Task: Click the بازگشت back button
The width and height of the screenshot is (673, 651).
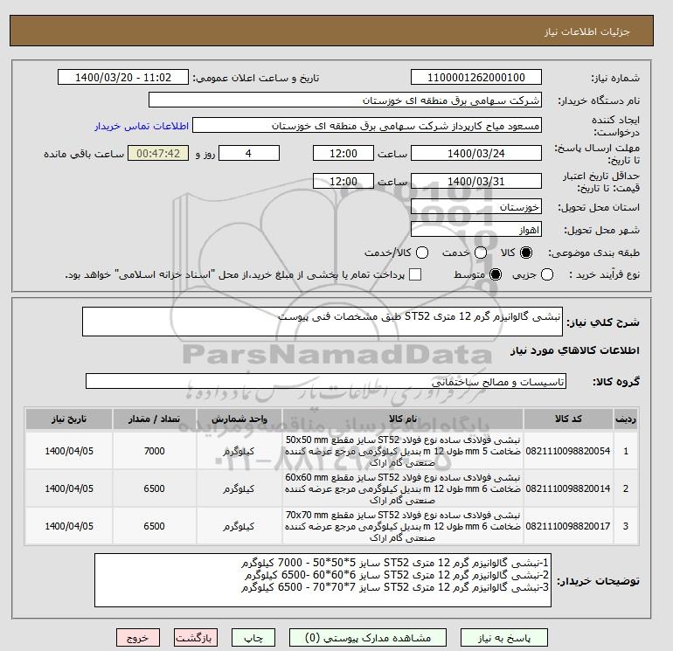Action: [x=197, y=638]
